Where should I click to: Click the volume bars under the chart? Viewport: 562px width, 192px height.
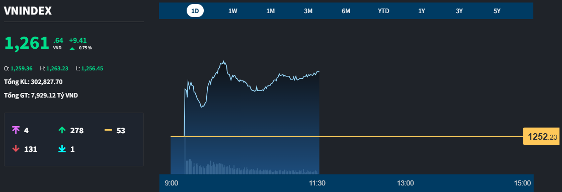pos(252,167)
